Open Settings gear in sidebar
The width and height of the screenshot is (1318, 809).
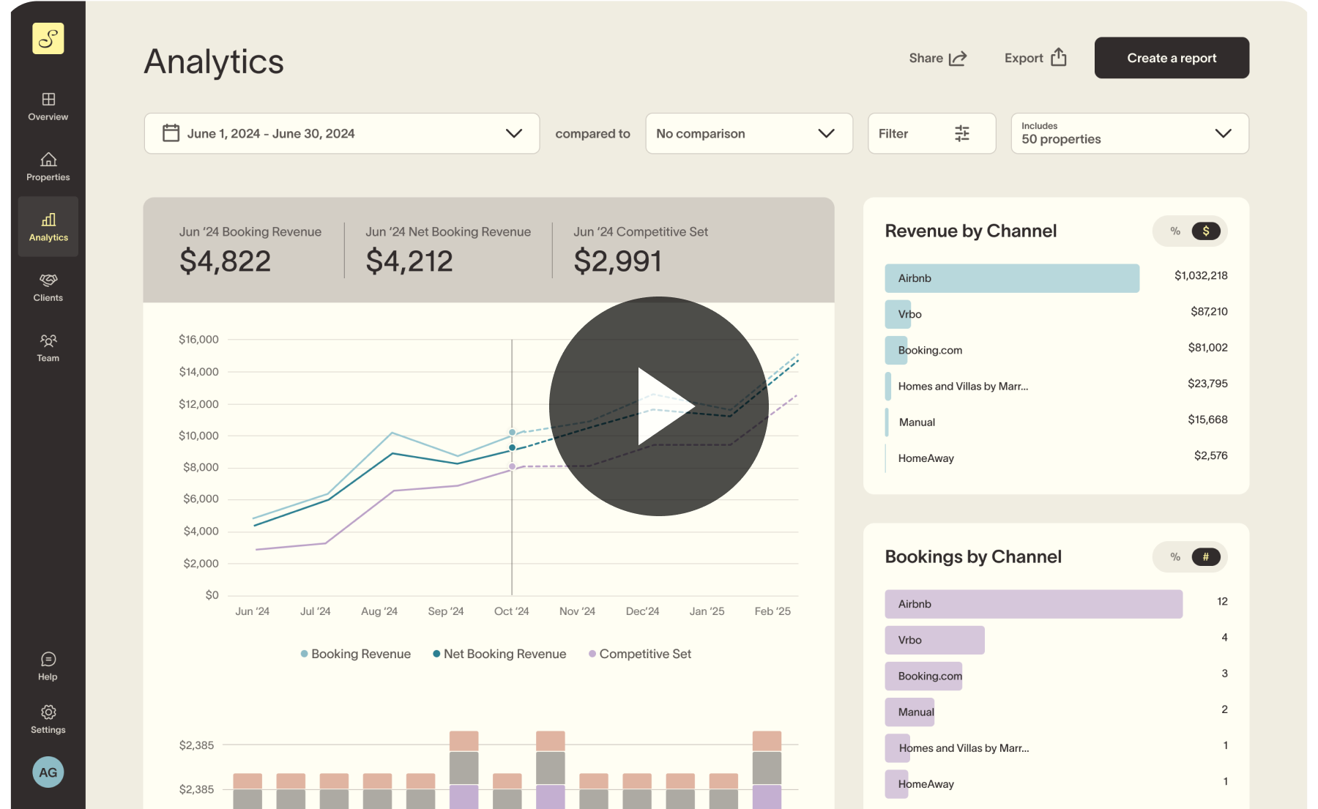tap(48, 712)
